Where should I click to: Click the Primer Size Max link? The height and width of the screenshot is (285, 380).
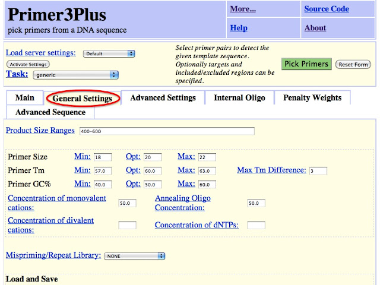186,157
